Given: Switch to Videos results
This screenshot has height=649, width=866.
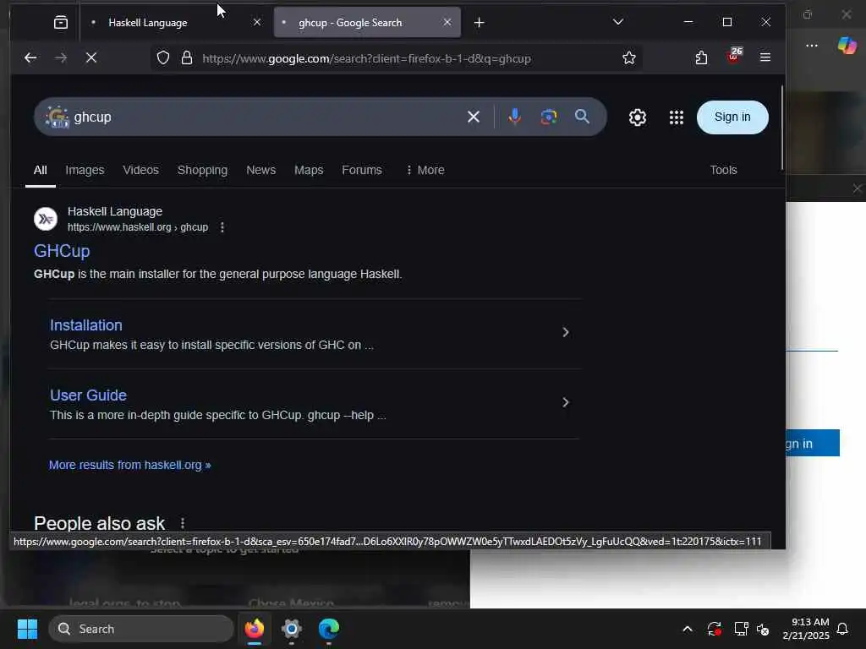Looking at the screenshot, I should (x=140, y=170).
